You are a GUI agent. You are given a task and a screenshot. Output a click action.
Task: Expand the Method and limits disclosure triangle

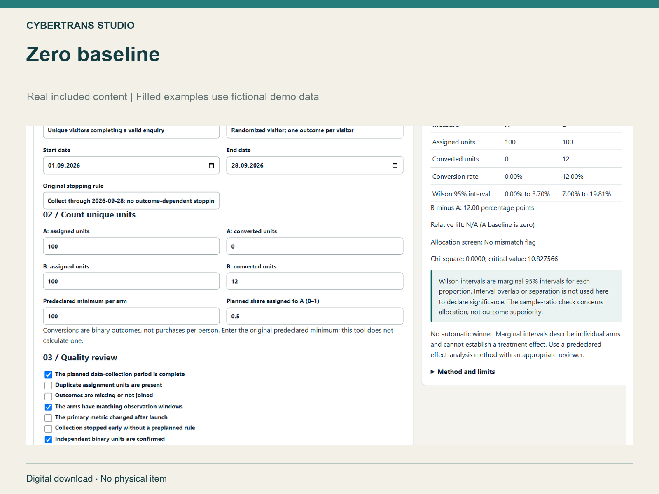(x=432, y=372)
